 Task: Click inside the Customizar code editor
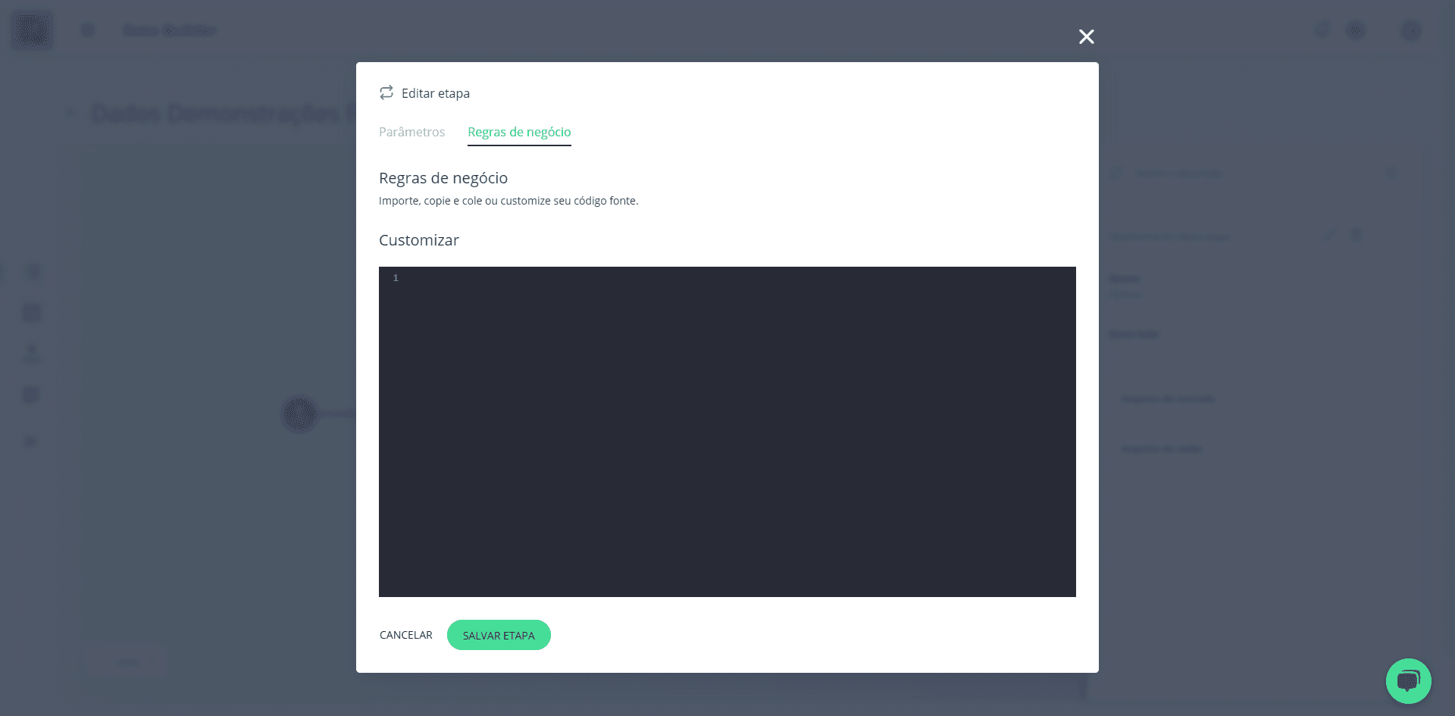(727, 432)
